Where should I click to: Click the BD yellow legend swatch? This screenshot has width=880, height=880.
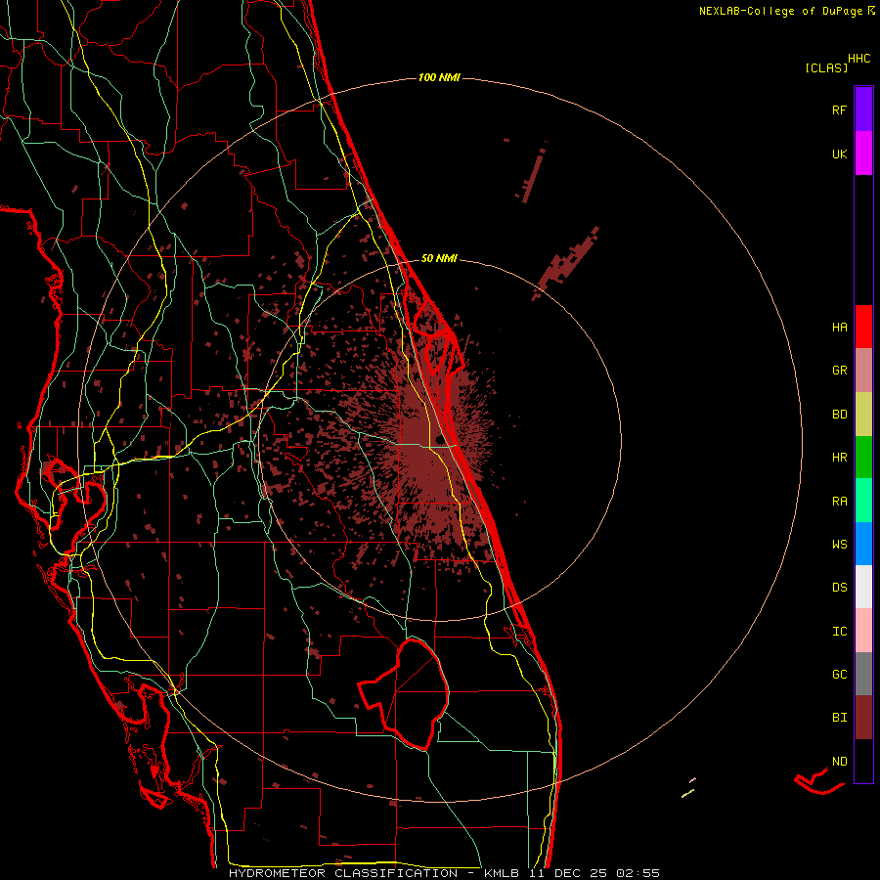tap(863, 414)
